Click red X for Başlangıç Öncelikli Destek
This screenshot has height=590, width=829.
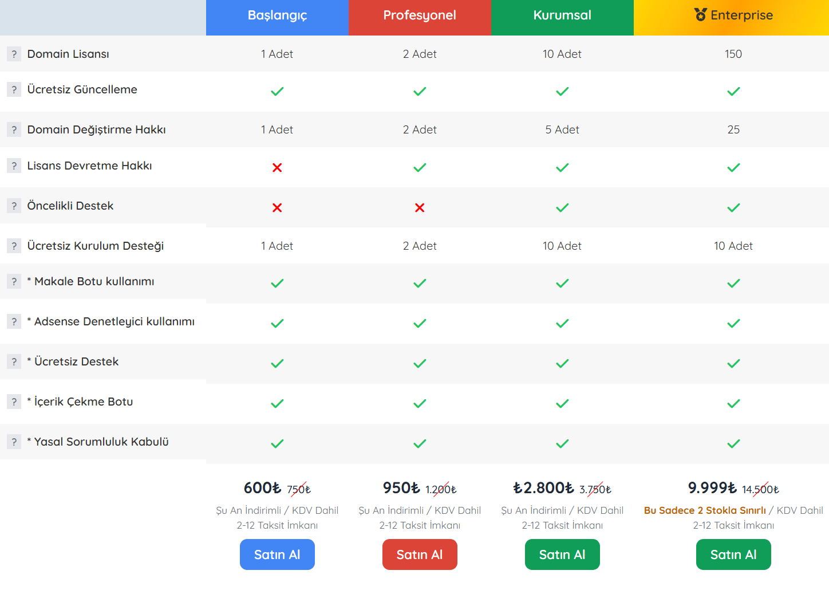277,207
